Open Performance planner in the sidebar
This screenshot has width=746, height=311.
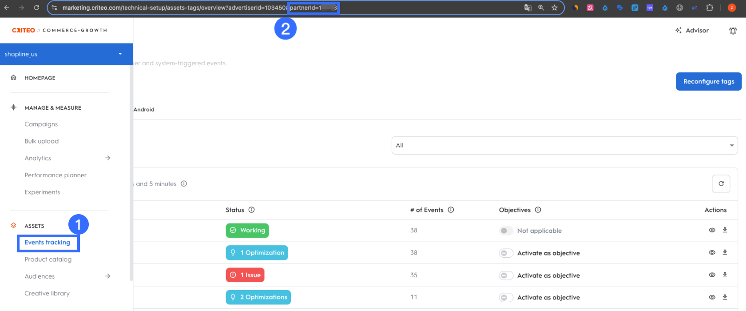56,175
